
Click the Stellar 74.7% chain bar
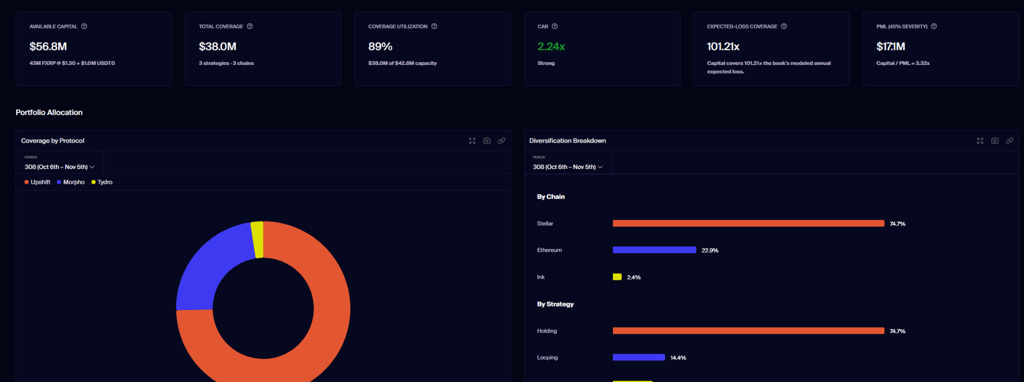(748, 223)
